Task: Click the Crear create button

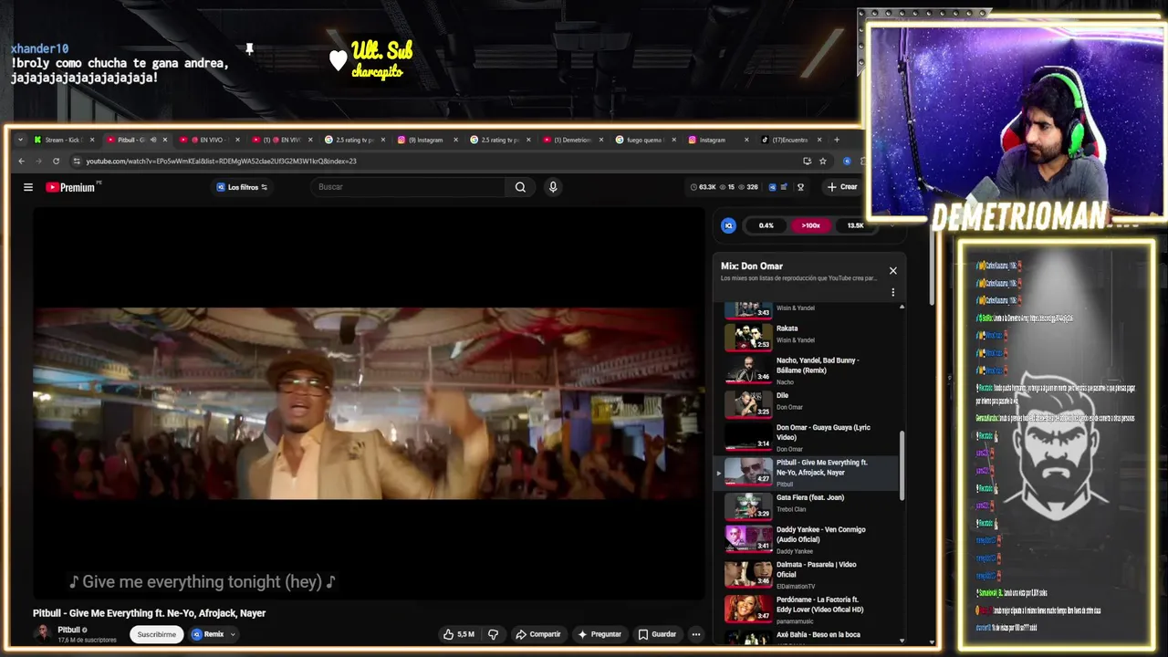Action: point(842,187)
